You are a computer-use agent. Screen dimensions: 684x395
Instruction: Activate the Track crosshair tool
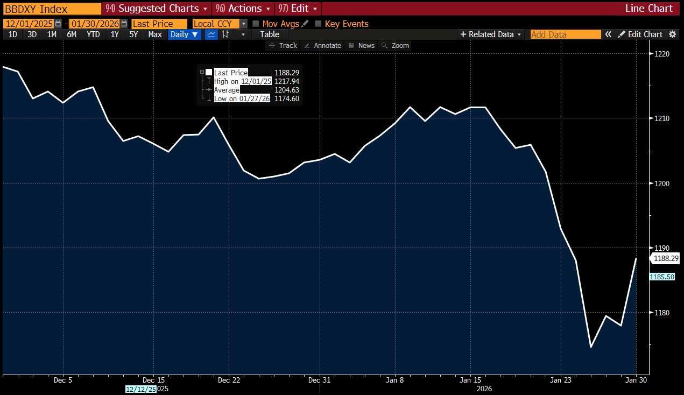pyautogui.click(x=283, y=46)
